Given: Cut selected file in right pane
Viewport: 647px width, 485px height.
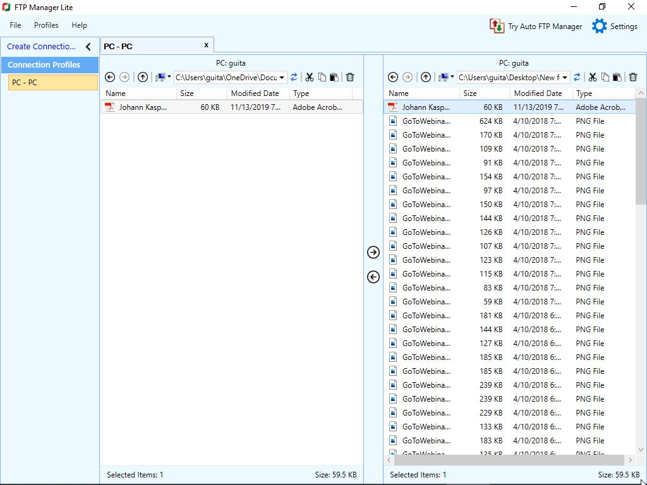Looking at the screenshot, I should [x=593, y=77].
